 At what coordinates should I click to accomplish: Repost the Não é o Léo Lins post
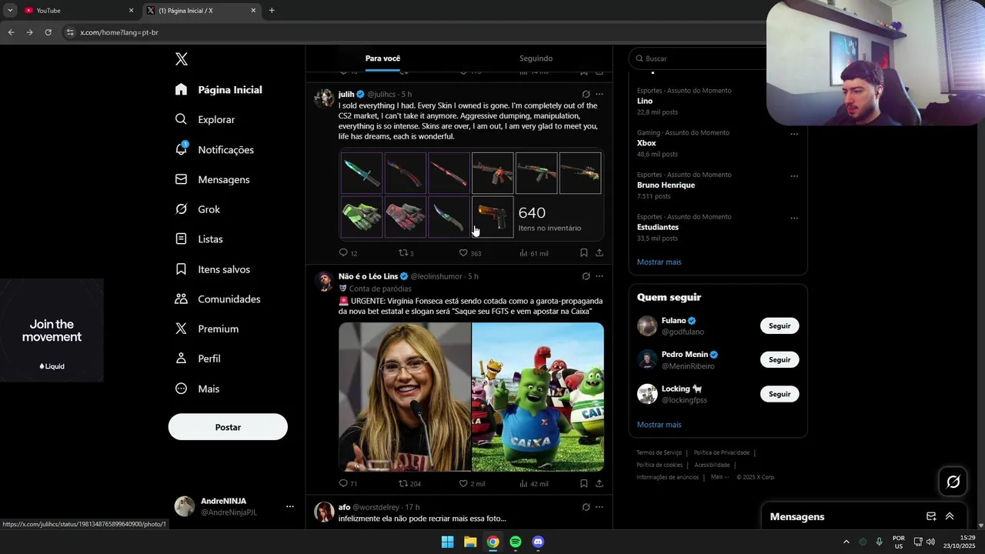409,484
